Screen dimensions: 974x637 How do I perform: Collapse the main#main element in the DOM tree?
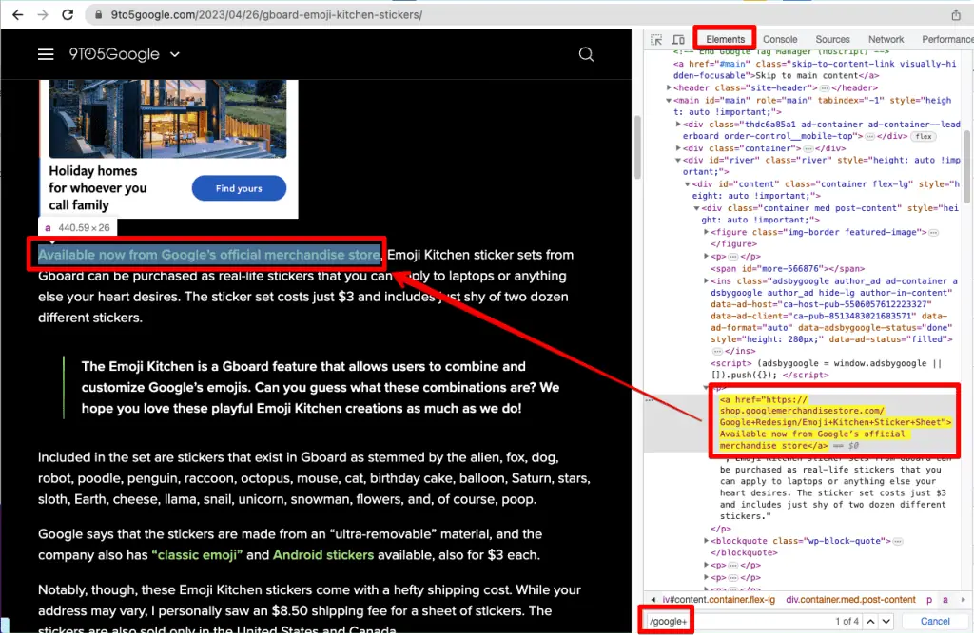coord(668,99)
